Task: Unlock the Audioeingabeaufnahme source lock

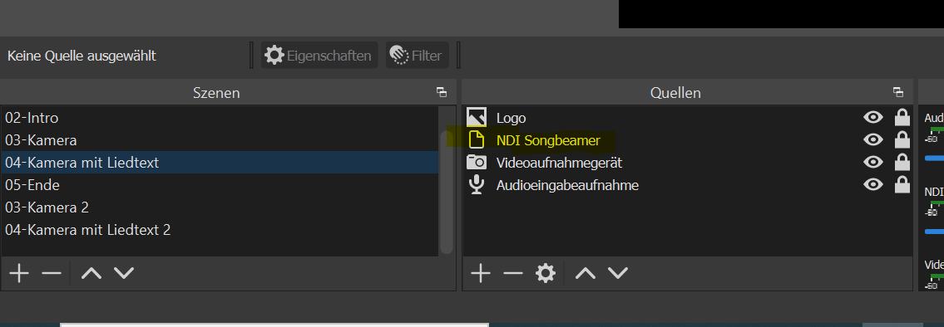Action: coord(902,184)
